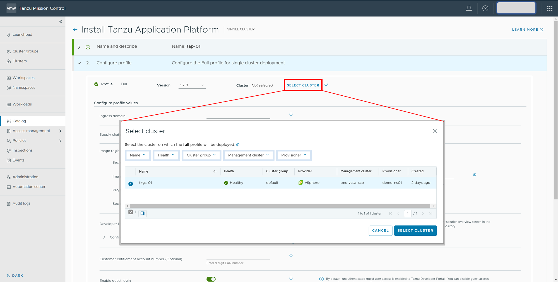Click the back arrow next to Install title
Image resolution: width=558 pixels, height=282 pixels.
tap(75, 30)
